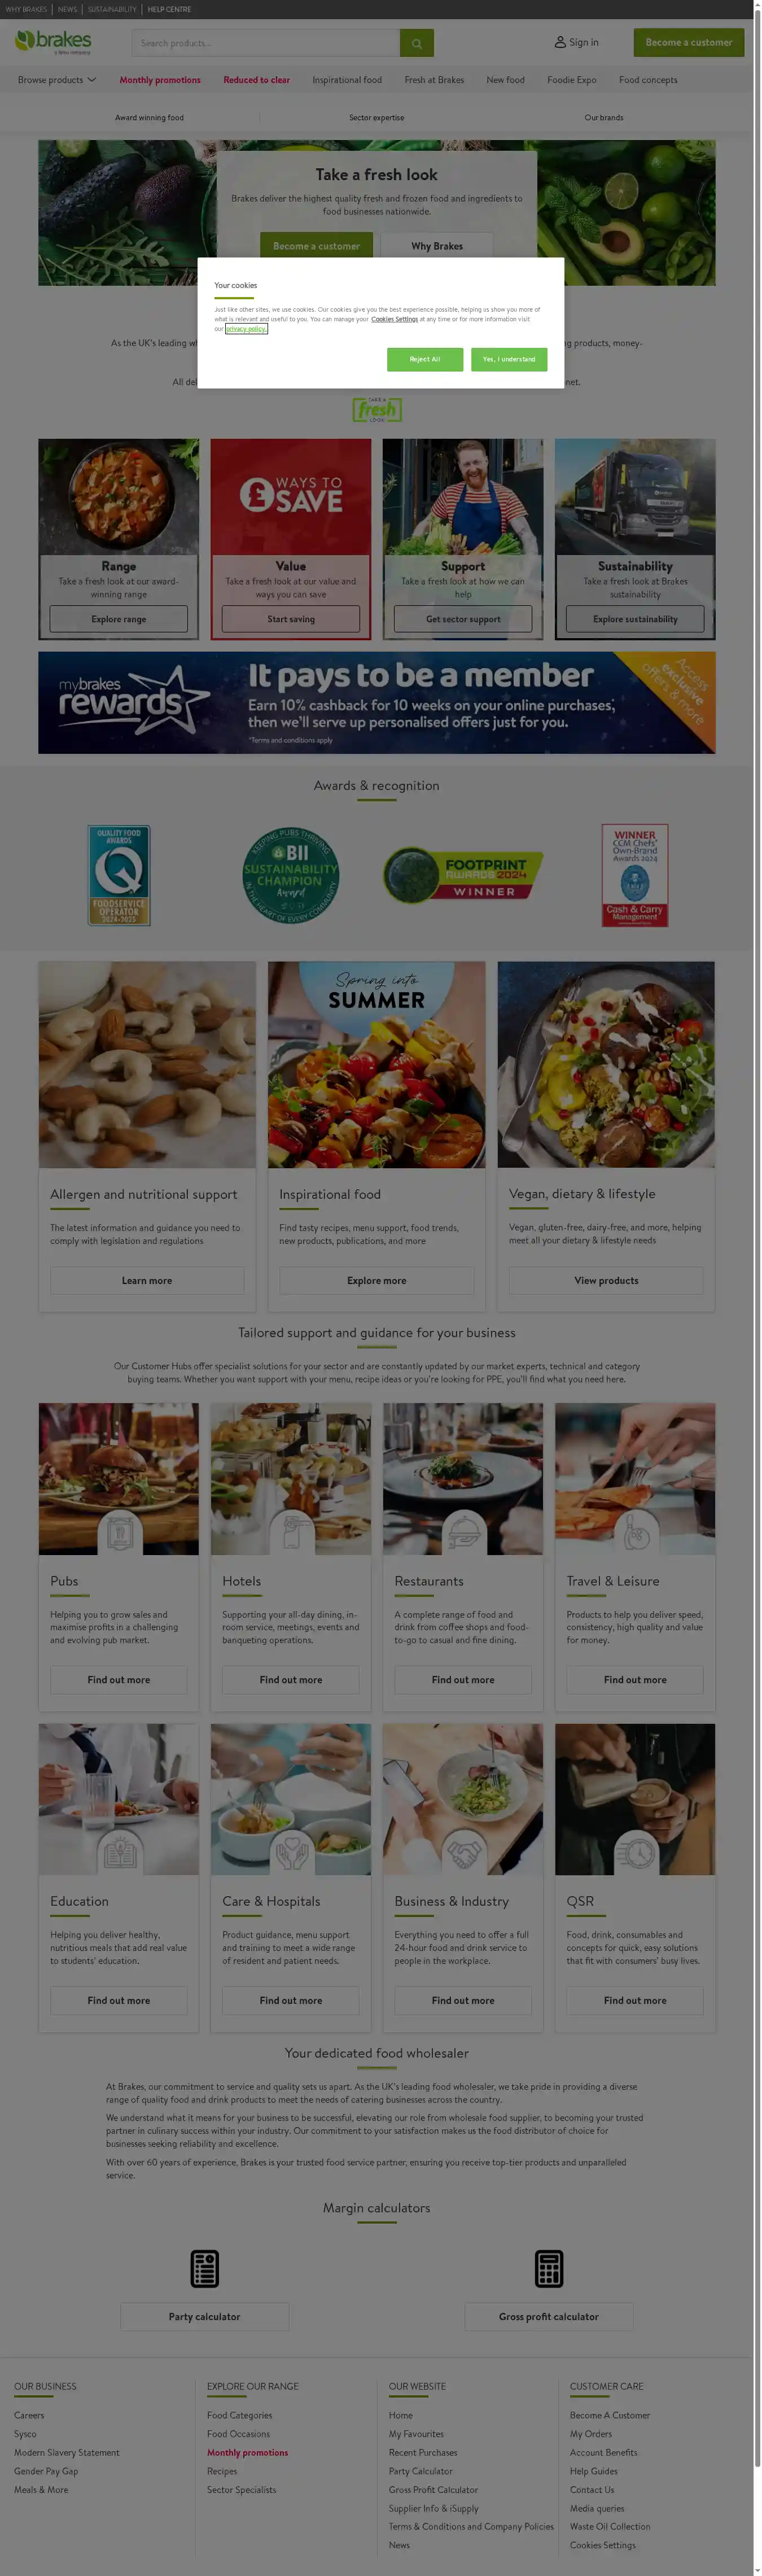Click the Gross profit calculator icon
762x2576 pixels.
548,2268
